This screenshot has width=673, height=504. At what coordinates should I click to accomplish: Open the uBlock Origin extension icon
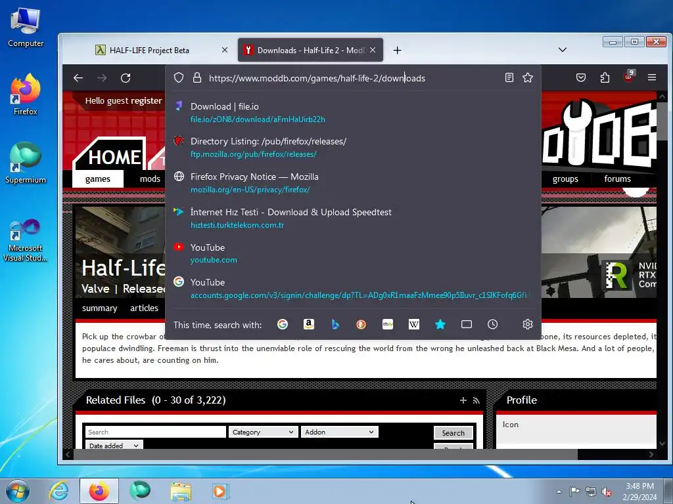pyautogui.click(x=629, y=77)
